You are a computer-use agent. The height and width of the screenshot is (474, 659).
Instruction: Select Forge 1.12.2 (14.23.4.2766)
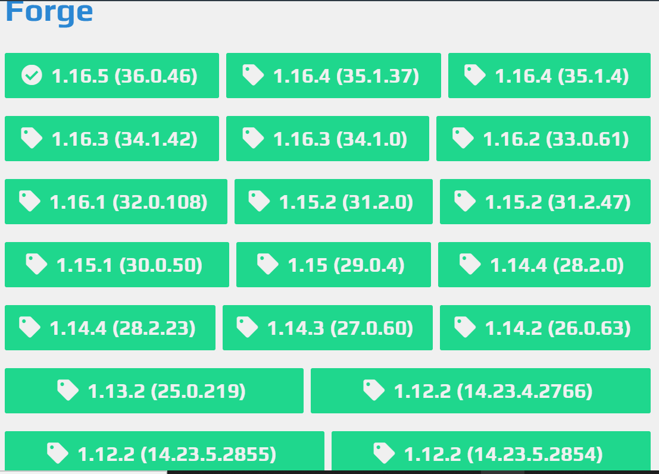pos(480,391)
